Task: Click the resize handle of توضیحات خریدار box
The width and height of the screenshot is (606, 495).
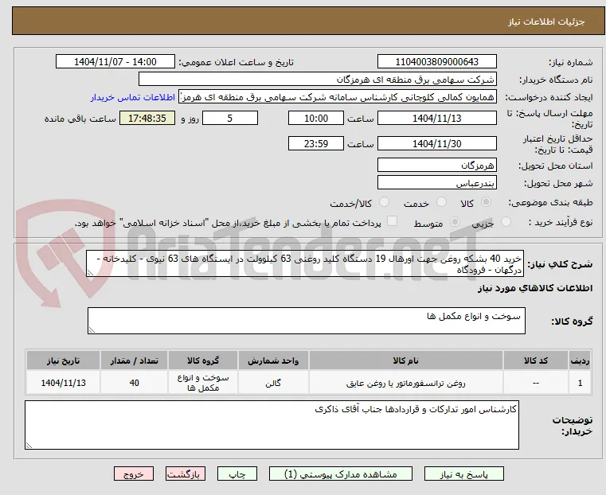Action: [x=29, y=445]
